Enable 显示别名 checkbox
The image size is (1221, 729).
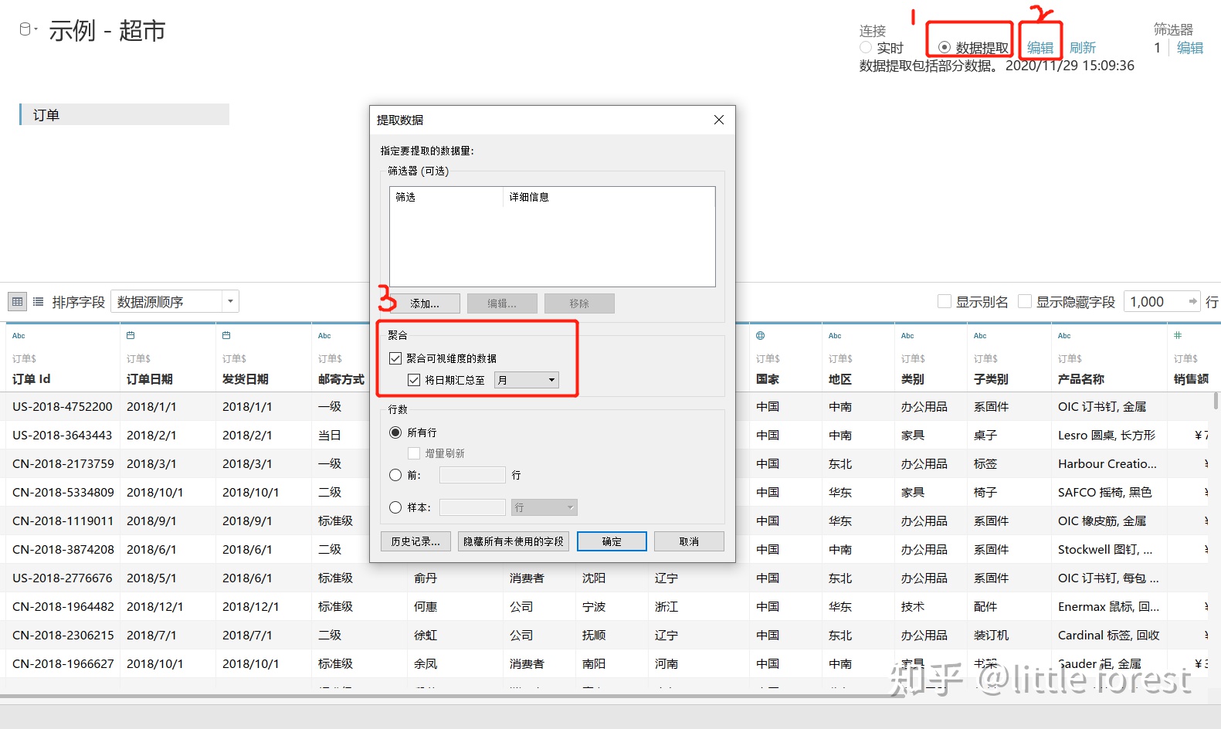point(945,301)
